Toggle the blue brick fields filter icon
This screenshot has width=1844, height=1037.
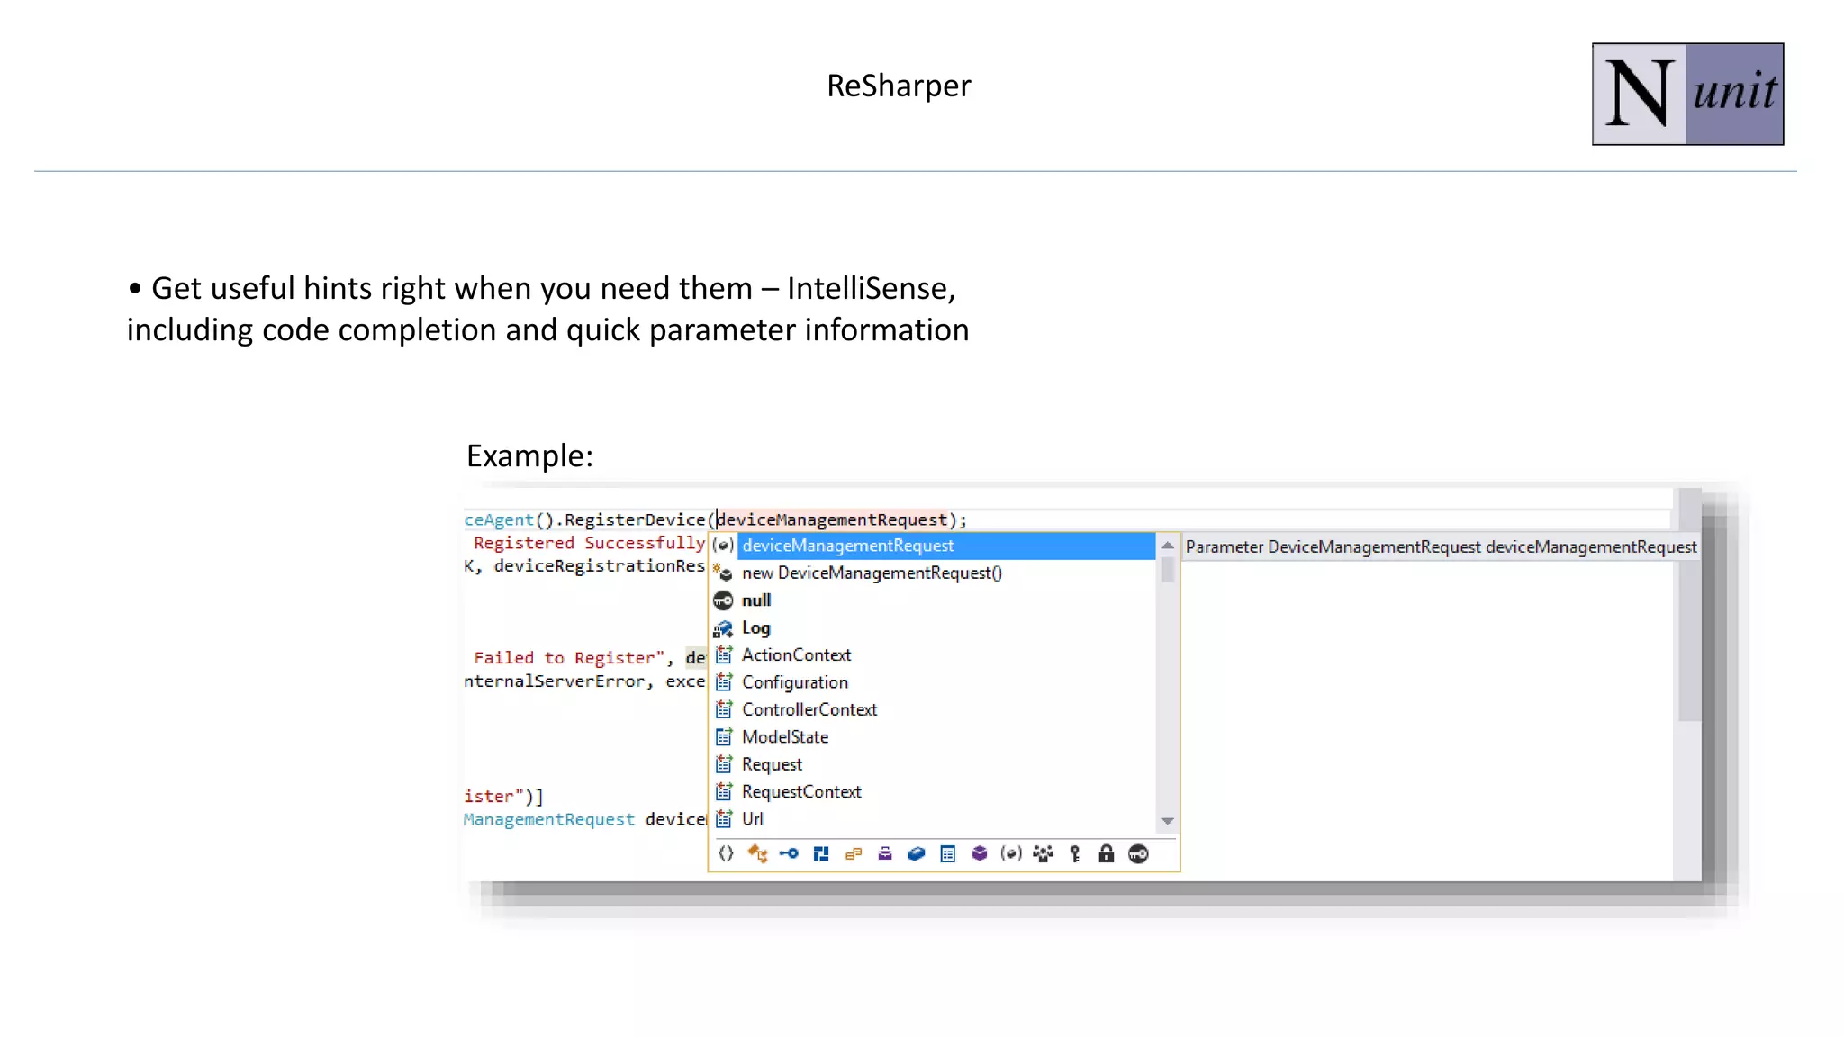pos(917,853)
